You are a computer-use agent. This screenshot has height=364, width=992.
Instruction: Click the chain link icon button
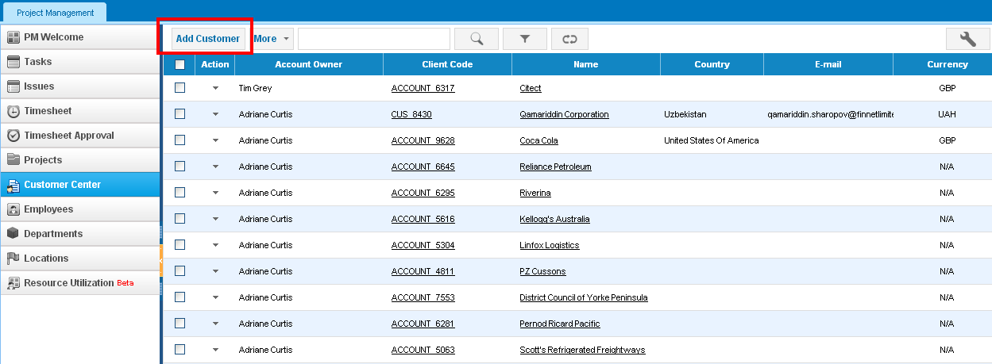click(x=570, y=38)
